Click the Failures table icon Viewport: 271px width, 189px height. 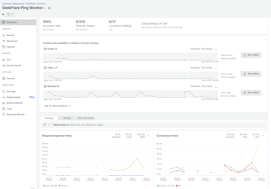pos(4,47)
